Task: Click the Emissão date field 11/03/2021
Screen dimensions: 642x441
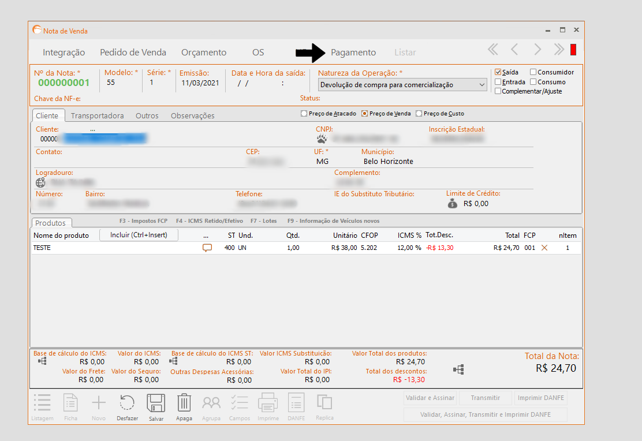Action: pos(200,83)
